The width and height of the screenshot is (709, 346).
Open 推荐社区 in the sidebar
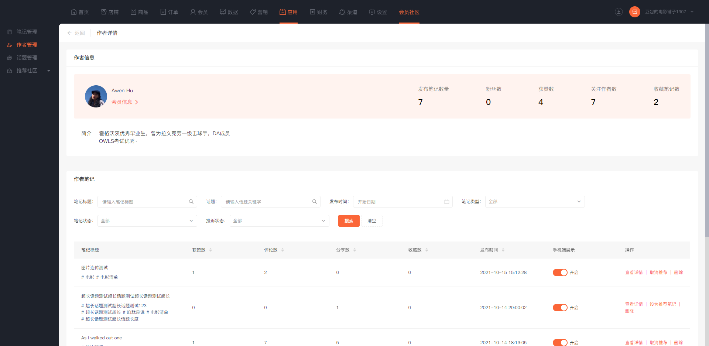(27, 71)
